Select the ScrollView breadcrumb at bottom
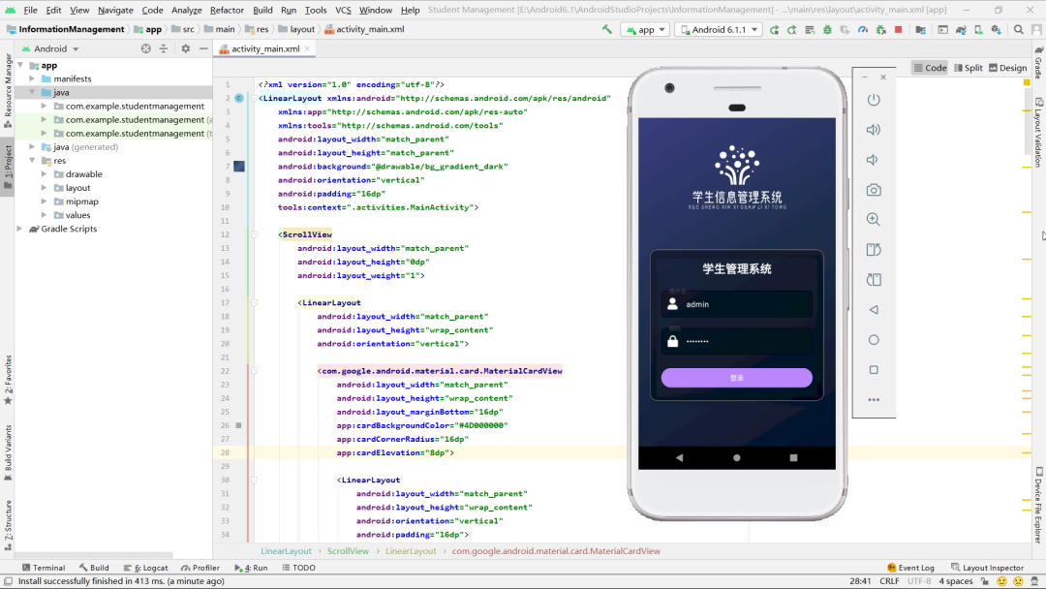 349,550
